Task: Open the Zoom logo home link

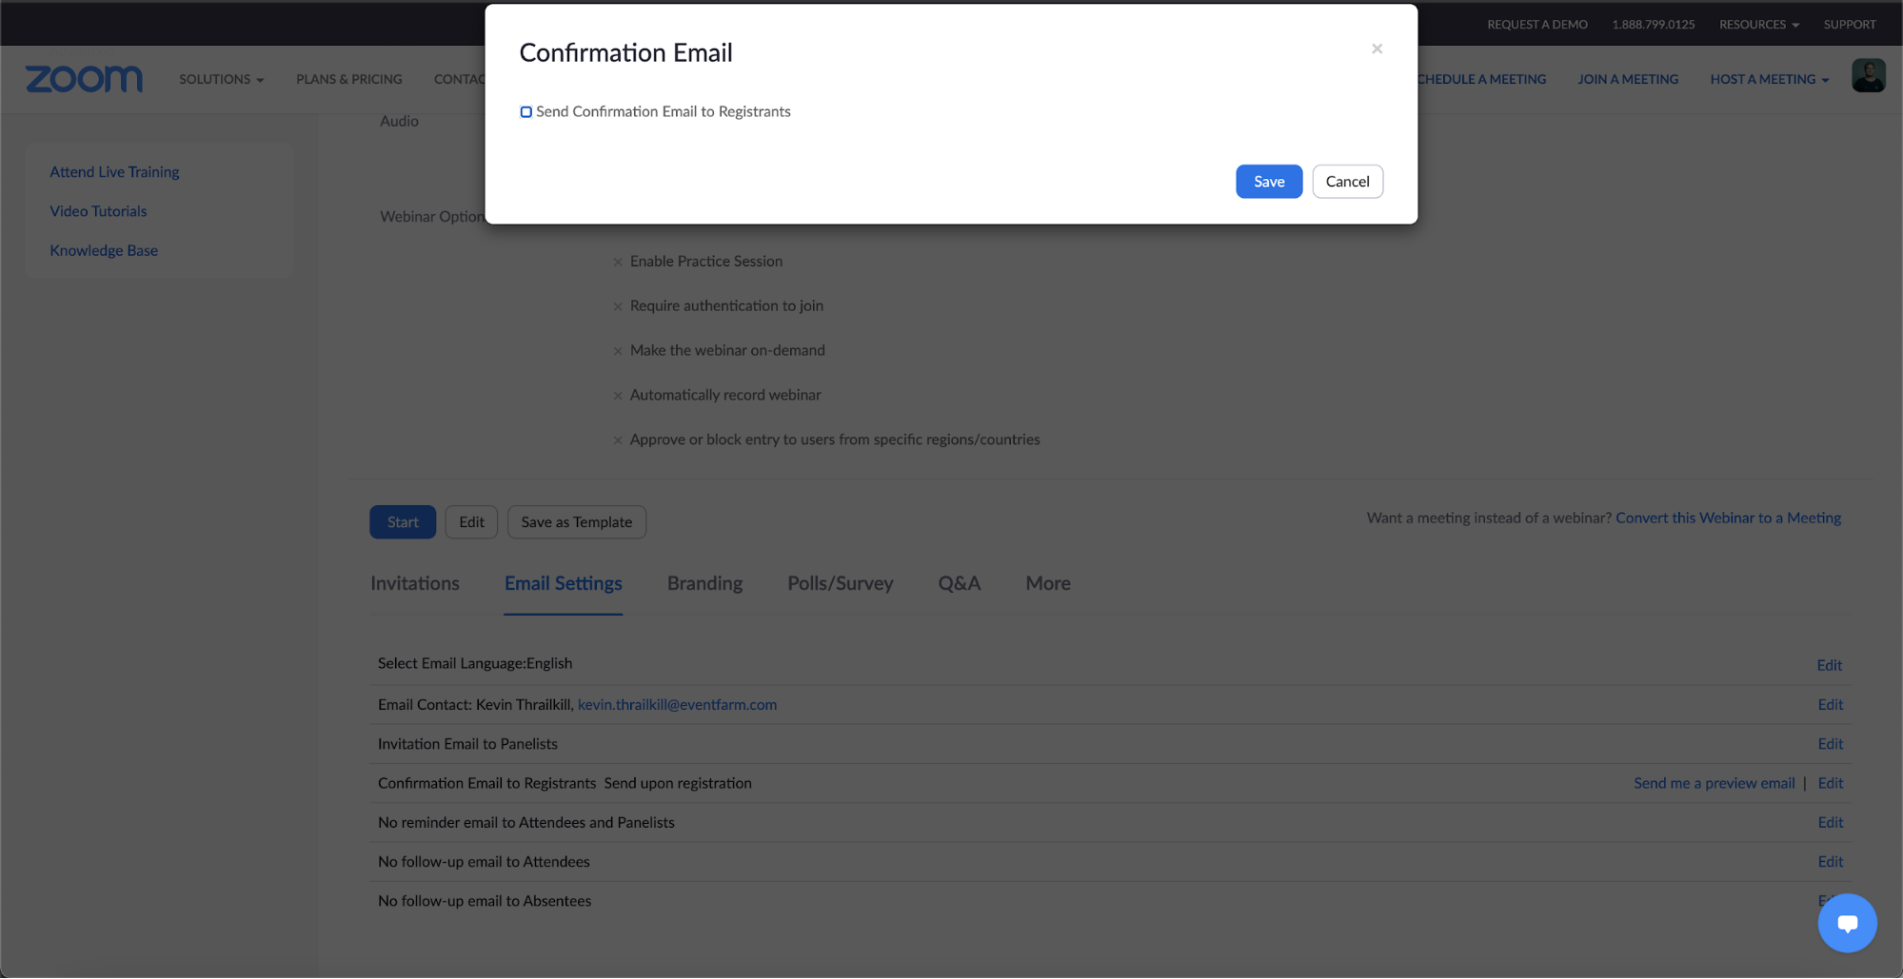Action: (84, 79)
